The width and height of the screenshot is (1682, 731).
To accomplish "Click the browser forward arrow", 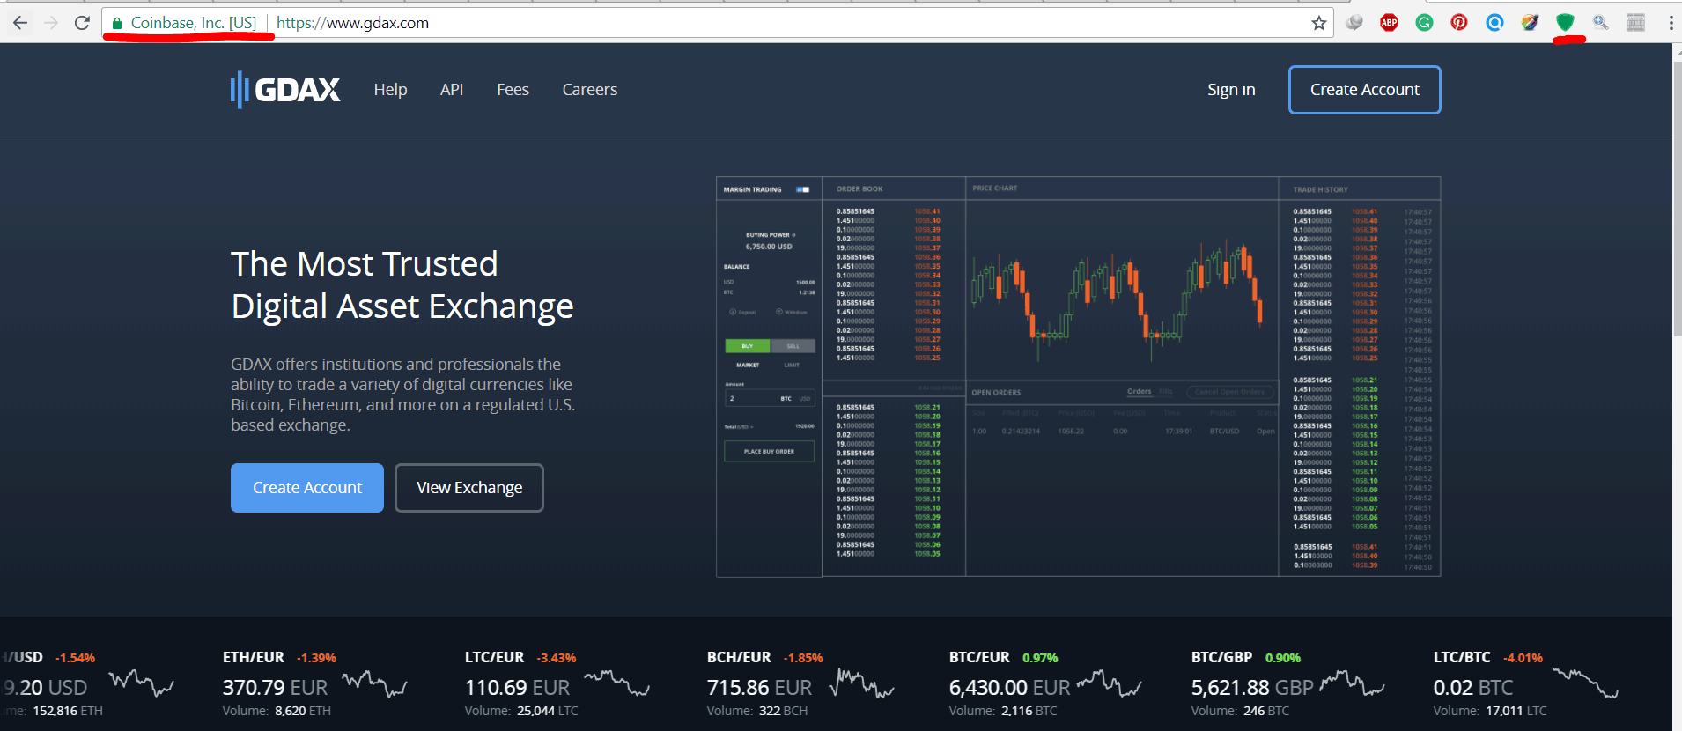I will point(51,23).
